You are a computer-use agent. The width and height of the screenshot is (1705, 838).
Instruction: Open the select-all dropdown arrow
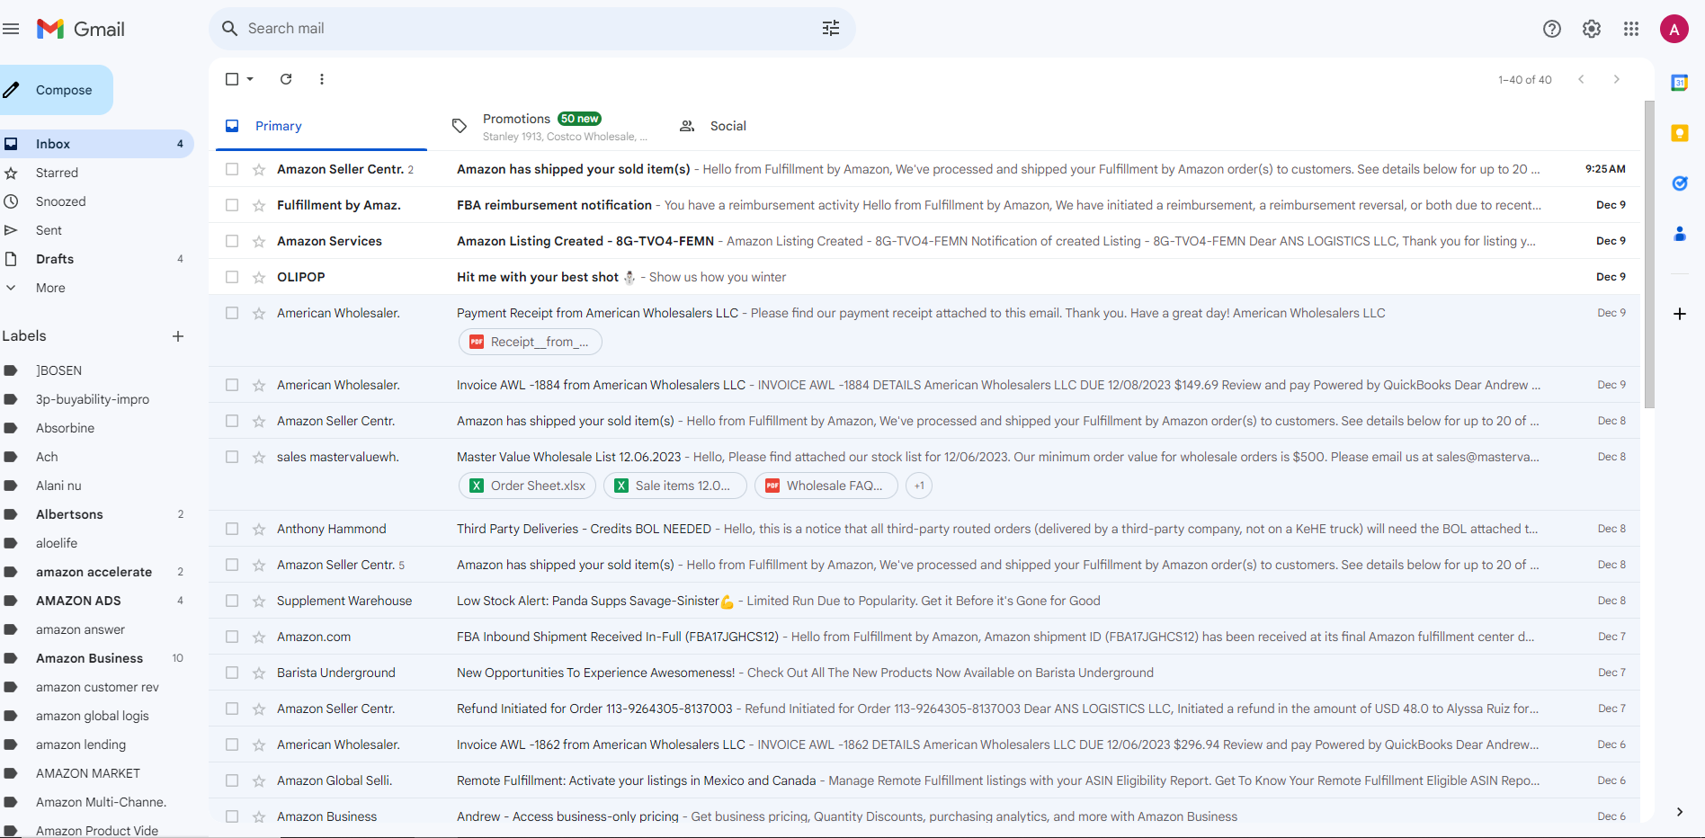coord(250,79)
